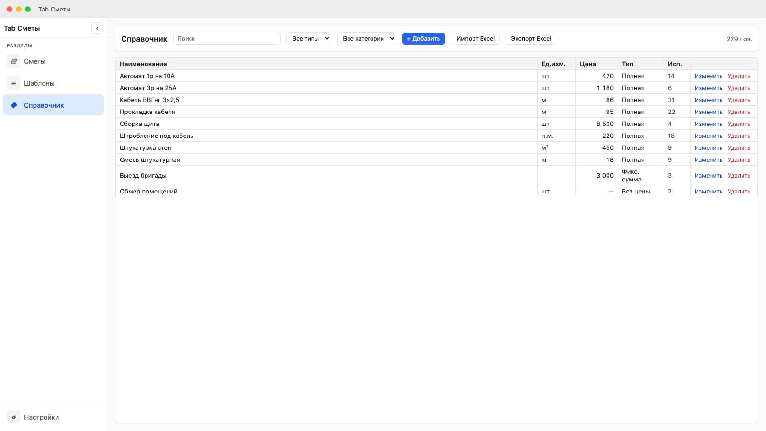Viewport: 766px width, 431px height.
Task: Click Изменить for Смесь штукатурная
Action: click(709, 160)
